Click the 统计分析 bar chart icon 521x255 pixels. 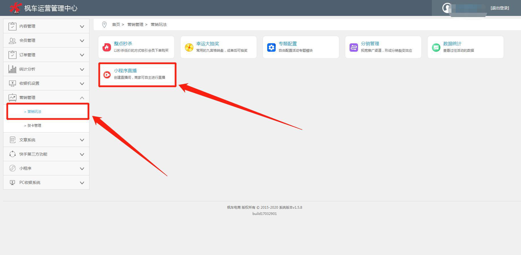(x=12, y=69)
